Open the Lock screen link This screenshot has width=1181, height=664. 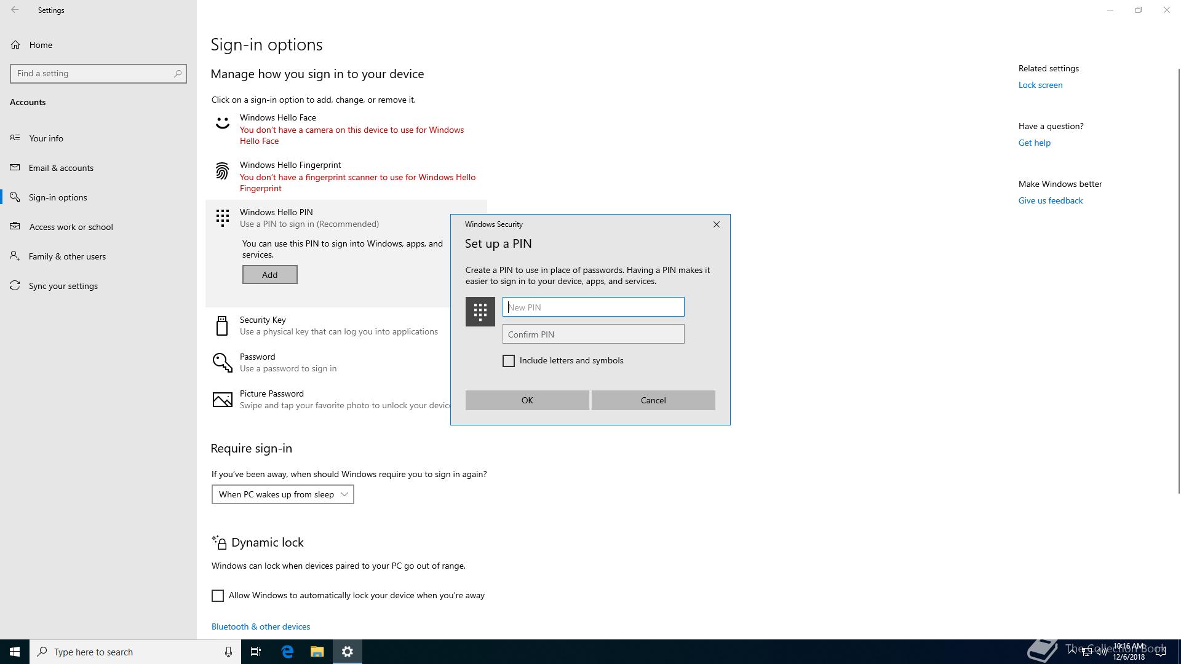(1040, 85)
